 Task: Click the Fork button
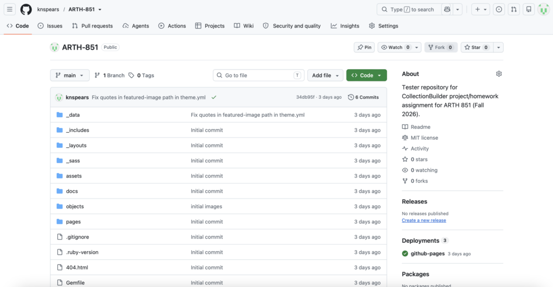point(441,47)
